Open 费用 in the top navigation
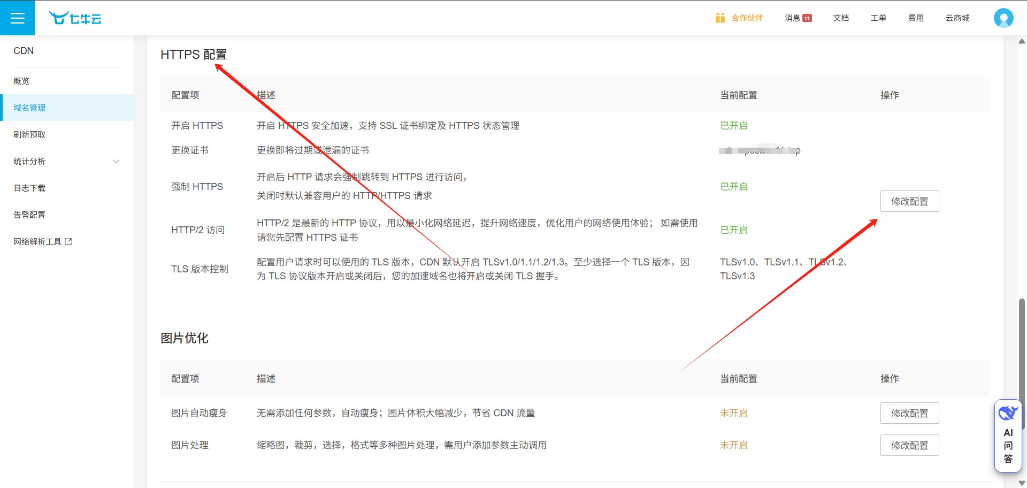 tap(916, 18)
